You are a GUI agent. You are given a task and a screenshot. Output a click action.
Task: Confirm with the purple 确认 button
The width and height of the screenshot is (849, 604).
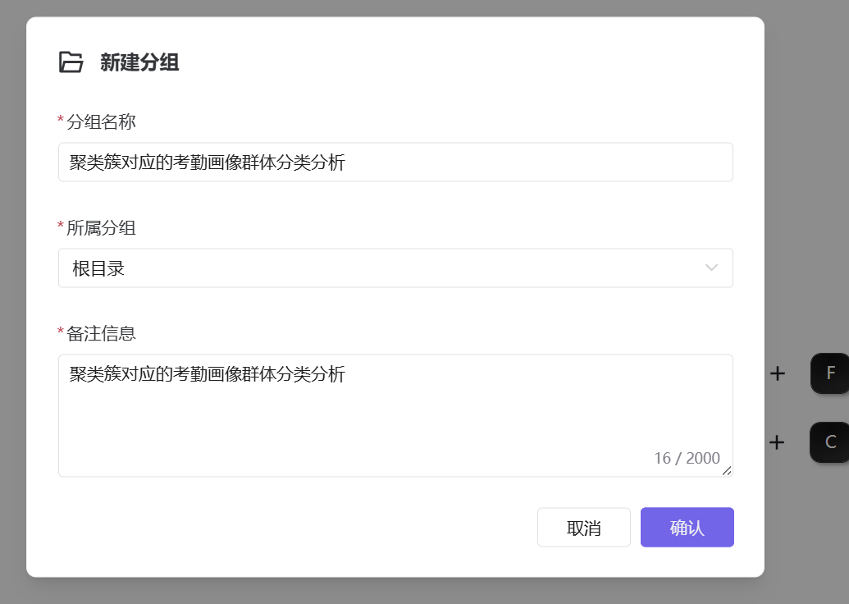[687, 527]
